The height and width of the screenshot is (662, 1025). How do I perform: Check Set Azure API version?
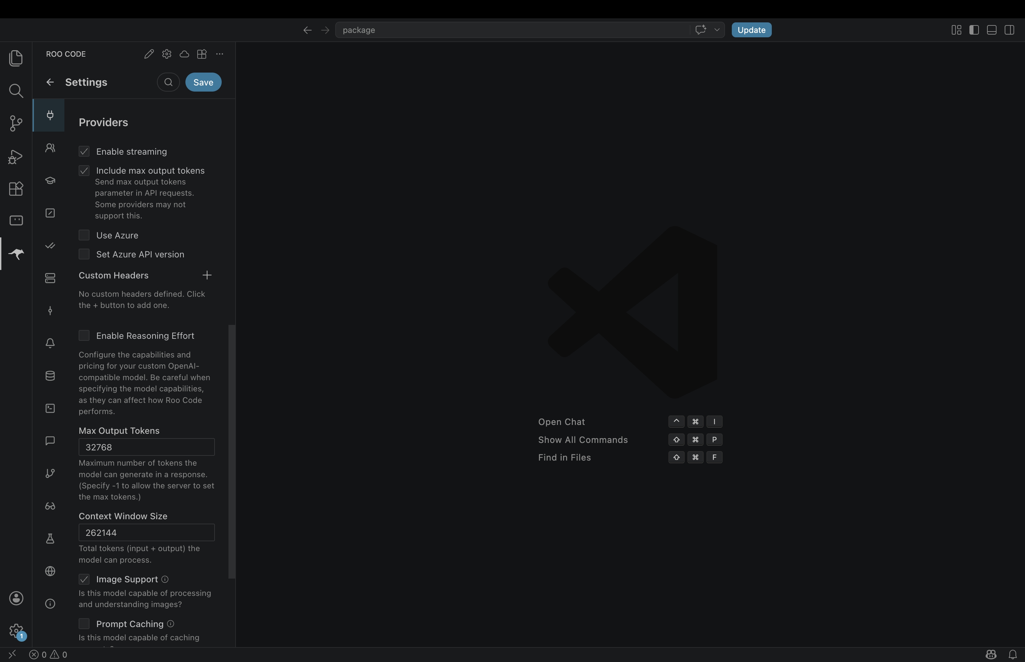pyautogui.click(x=84, y=254)
